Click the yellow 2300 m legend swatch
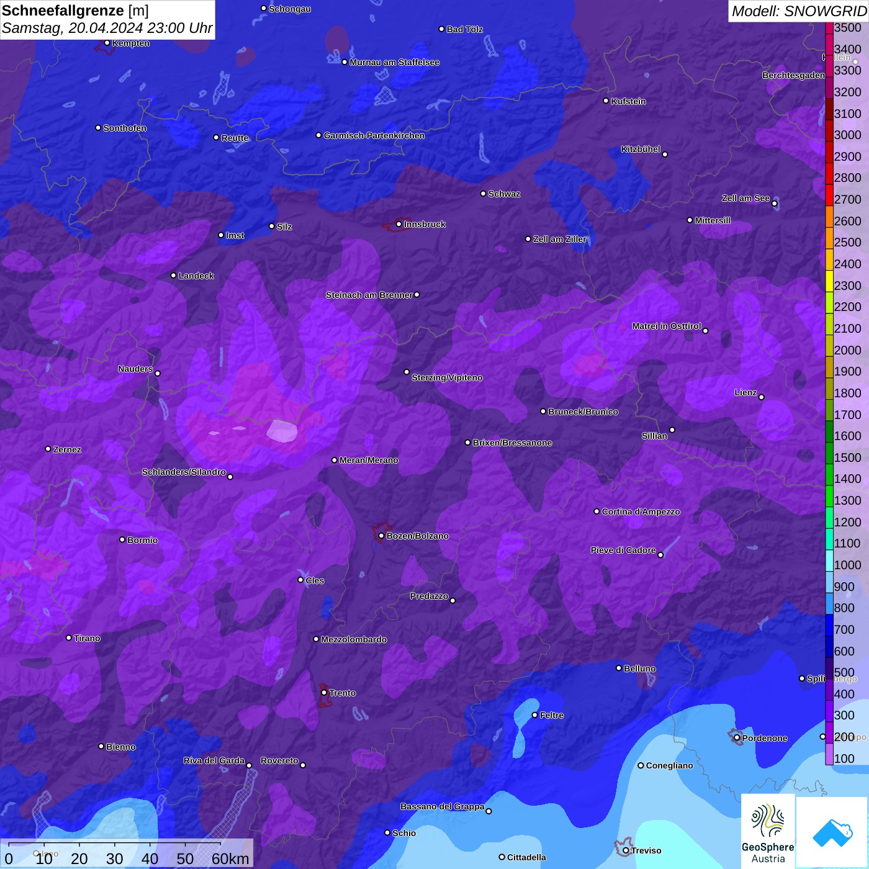869x869 pixels. (x=829, y=281)
